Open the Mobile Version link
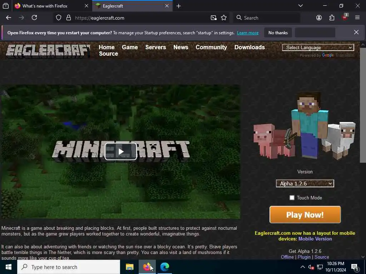The image size is (366, 274). pyautogui.click(x=315, y=239)
